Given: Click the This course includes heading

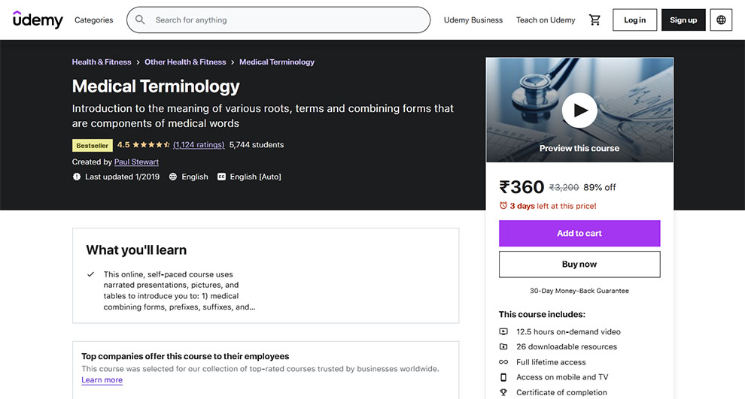Looking at the screenshot, I should [542, 315].
